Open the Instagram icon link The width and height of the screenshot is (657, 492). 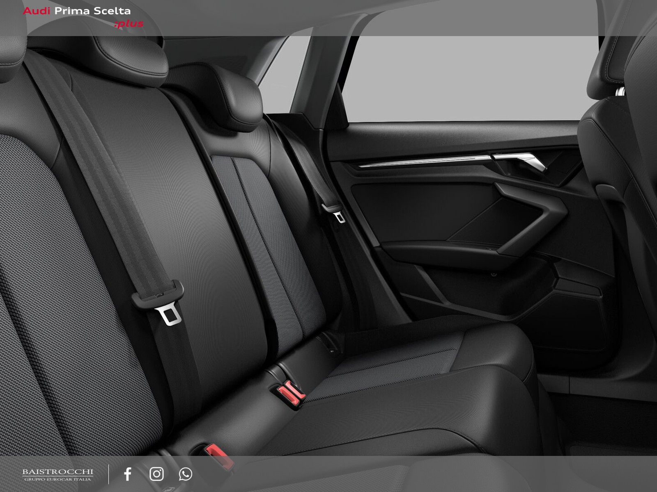(156, 474)
